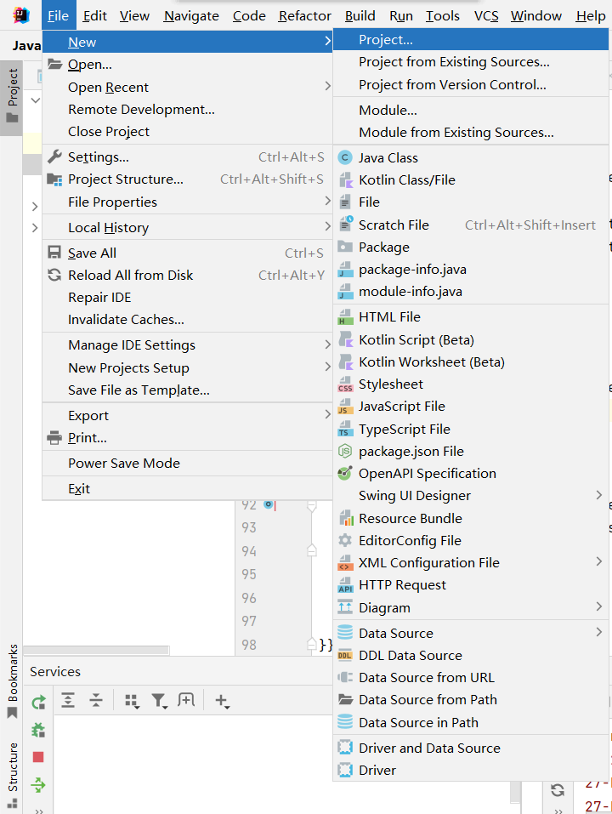
Task: Toggle the Project tool window tab
Action: (x=11, y=98)
